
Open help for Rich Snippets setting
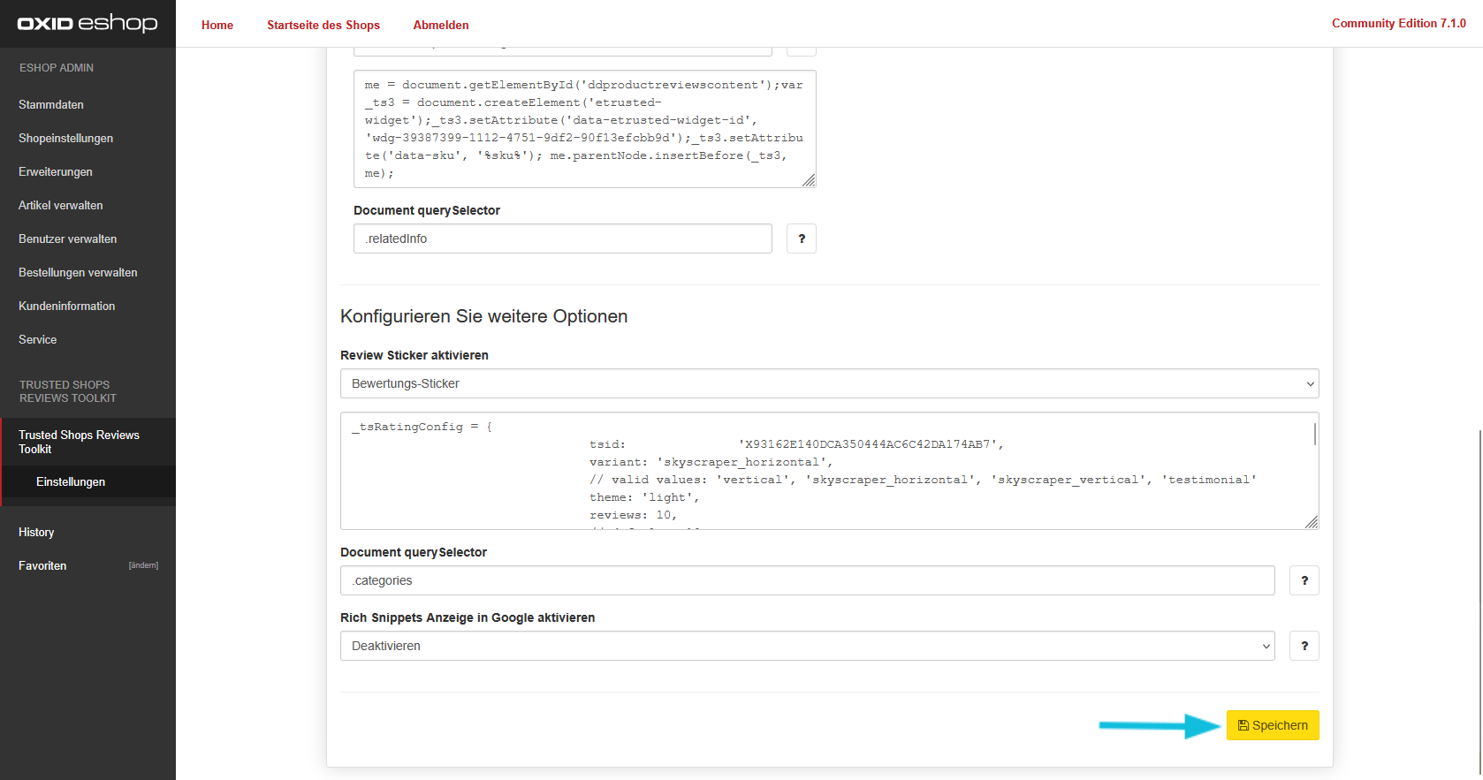coord(1304,646)
